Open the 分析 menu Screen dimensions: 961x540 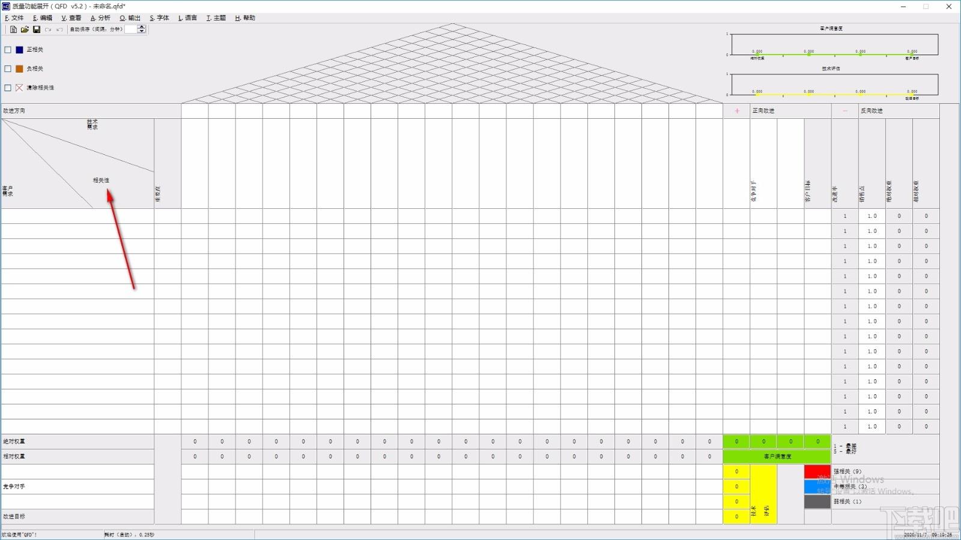point(100,18)
